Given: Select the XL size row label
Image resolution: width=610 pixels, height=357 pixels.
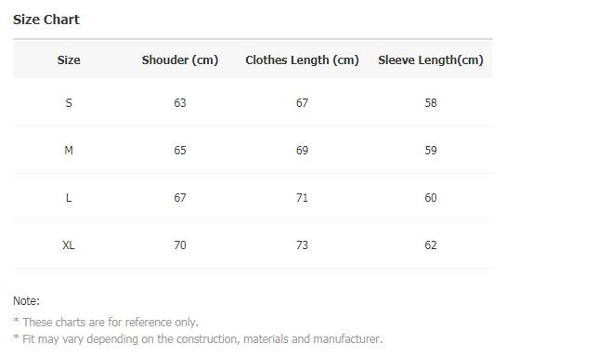Looking at the screenshot, I should click(x=69, y=245).
